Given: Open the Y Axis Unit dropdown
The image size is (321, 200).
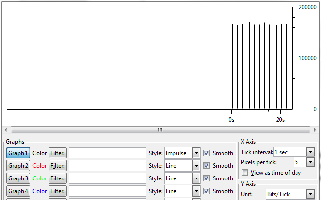Looking at the screenshot, I should 290,194.
